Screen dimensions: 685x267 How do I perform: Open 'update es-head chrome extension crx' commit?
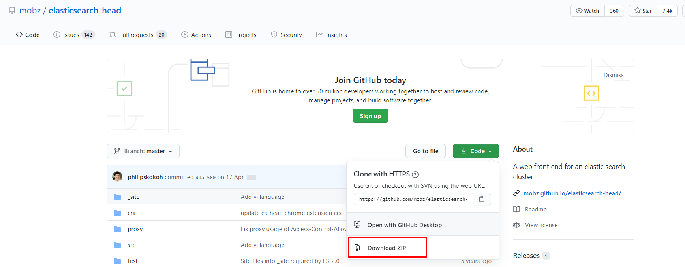tap(291, 213)
